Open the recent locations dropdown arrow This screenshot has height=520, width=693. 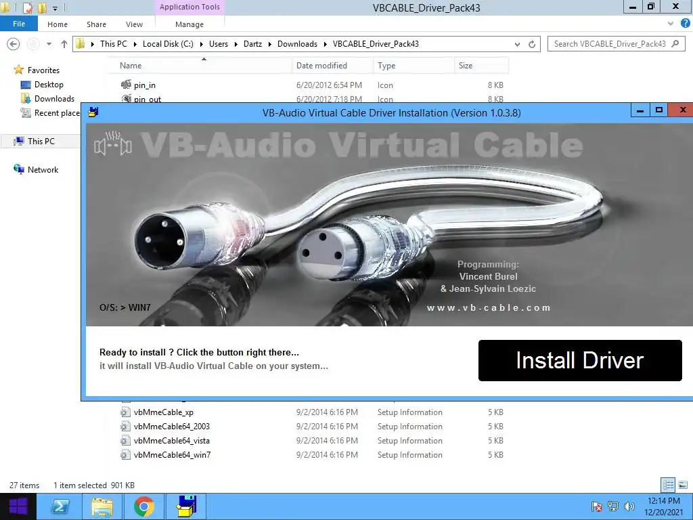coord(49,44)
